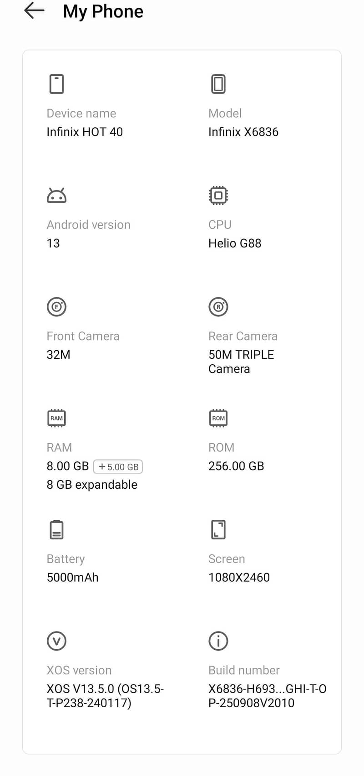Viewport: 364px width, 776px height.
Task: Select the XOS V13.5.0 version text
Action: (x=105, y=696)
